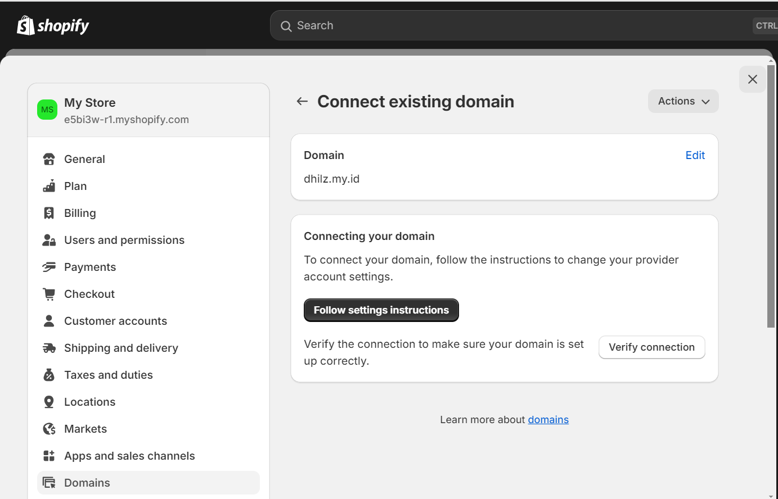The image size is (778, 499).
Task: Go to Locations settings
Action: click(x=149, y=402)
